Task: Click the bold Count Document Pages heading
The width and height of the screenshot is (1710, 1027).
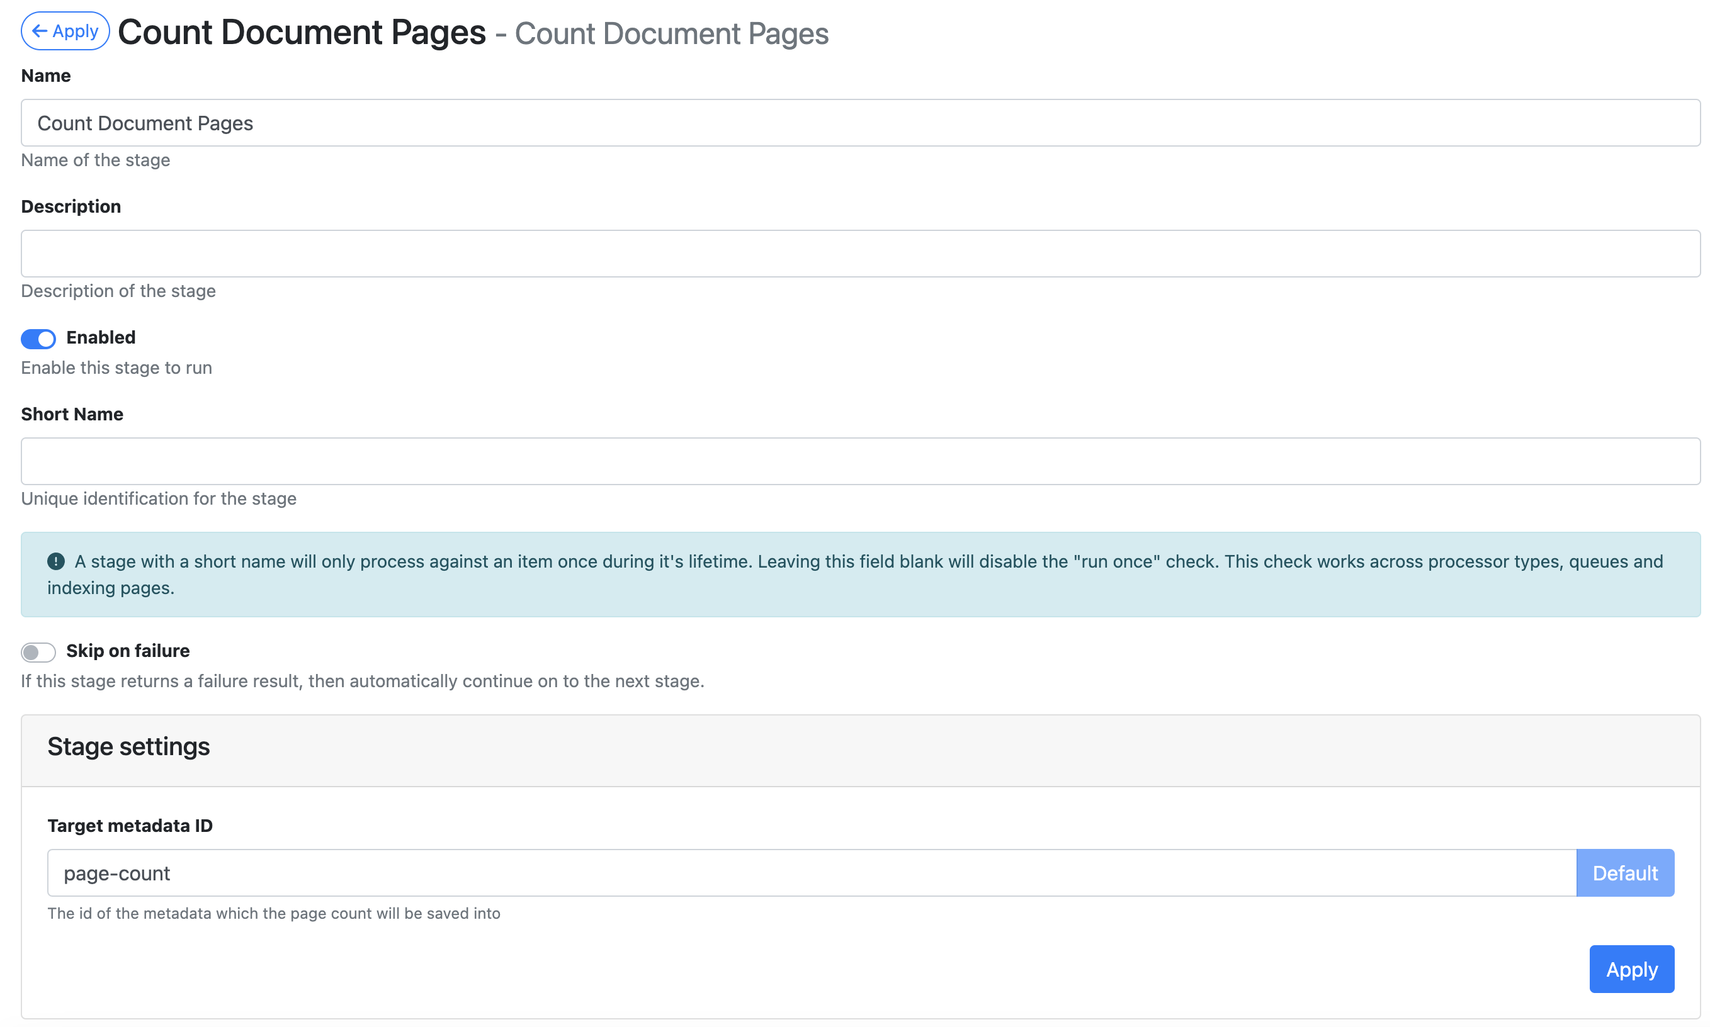Action: (x=302, y=33)
